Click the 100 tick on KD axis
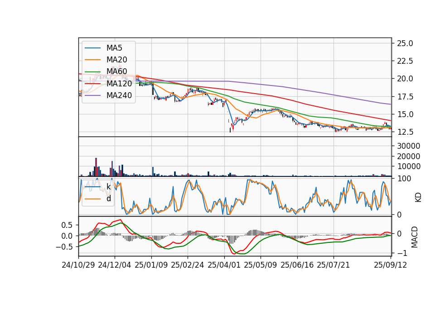Image resolution: width=435 pixels, height=312 pixels. (x=404, y=179)
